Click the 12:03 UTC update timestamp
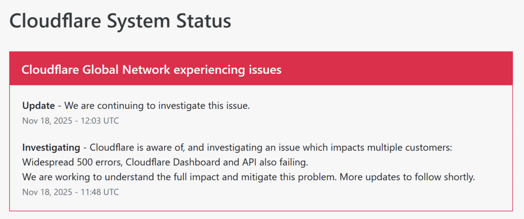The image size is (524, 219). 71,121
